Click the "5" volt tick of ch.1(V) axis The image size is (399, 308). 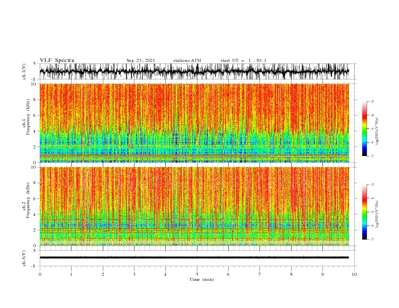coord(35,63)
